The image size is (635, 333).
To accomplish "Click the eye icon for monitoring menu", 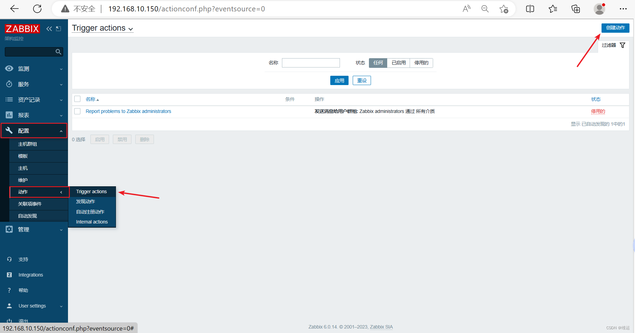I will 9,69.
